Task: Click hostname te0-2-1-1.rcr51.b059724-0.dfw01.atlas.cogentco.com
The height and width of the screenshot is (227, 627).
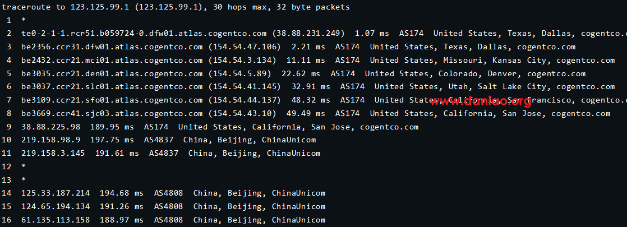Action: click(144, 34)
